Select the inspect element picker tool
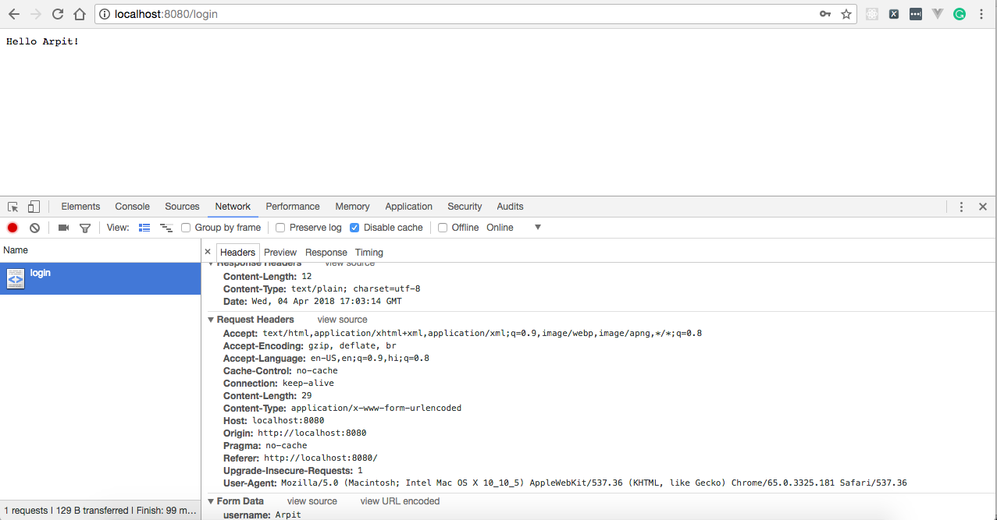 [x=13, y=207]
